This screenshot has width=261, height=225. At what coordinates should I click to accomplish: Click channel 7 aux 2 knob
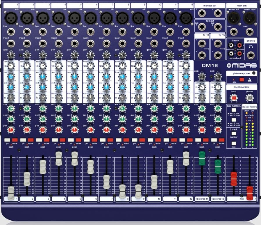pos(106,119)
